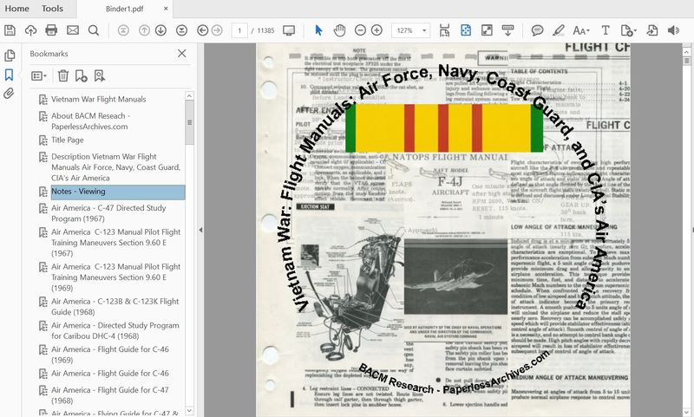Click the Save file icon

point(10,30)
